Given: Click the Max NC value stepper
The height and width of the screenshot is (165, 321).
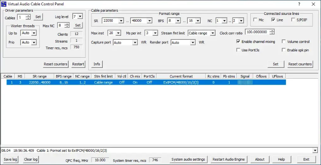Looking at the screenshot, I should 67,25.
